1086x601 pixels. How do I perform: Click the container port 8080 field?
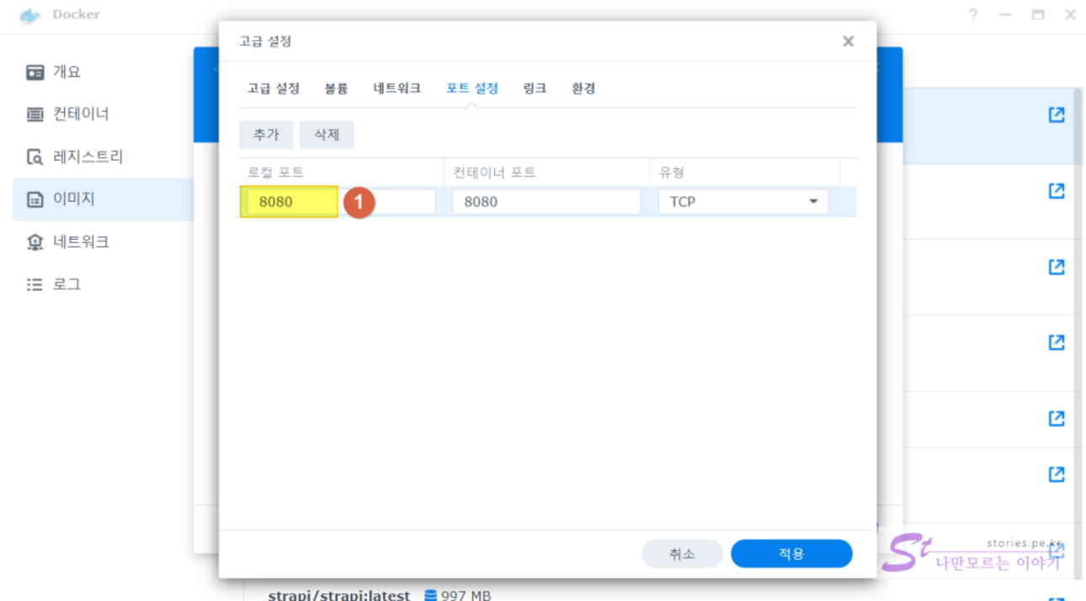[546, 202]
